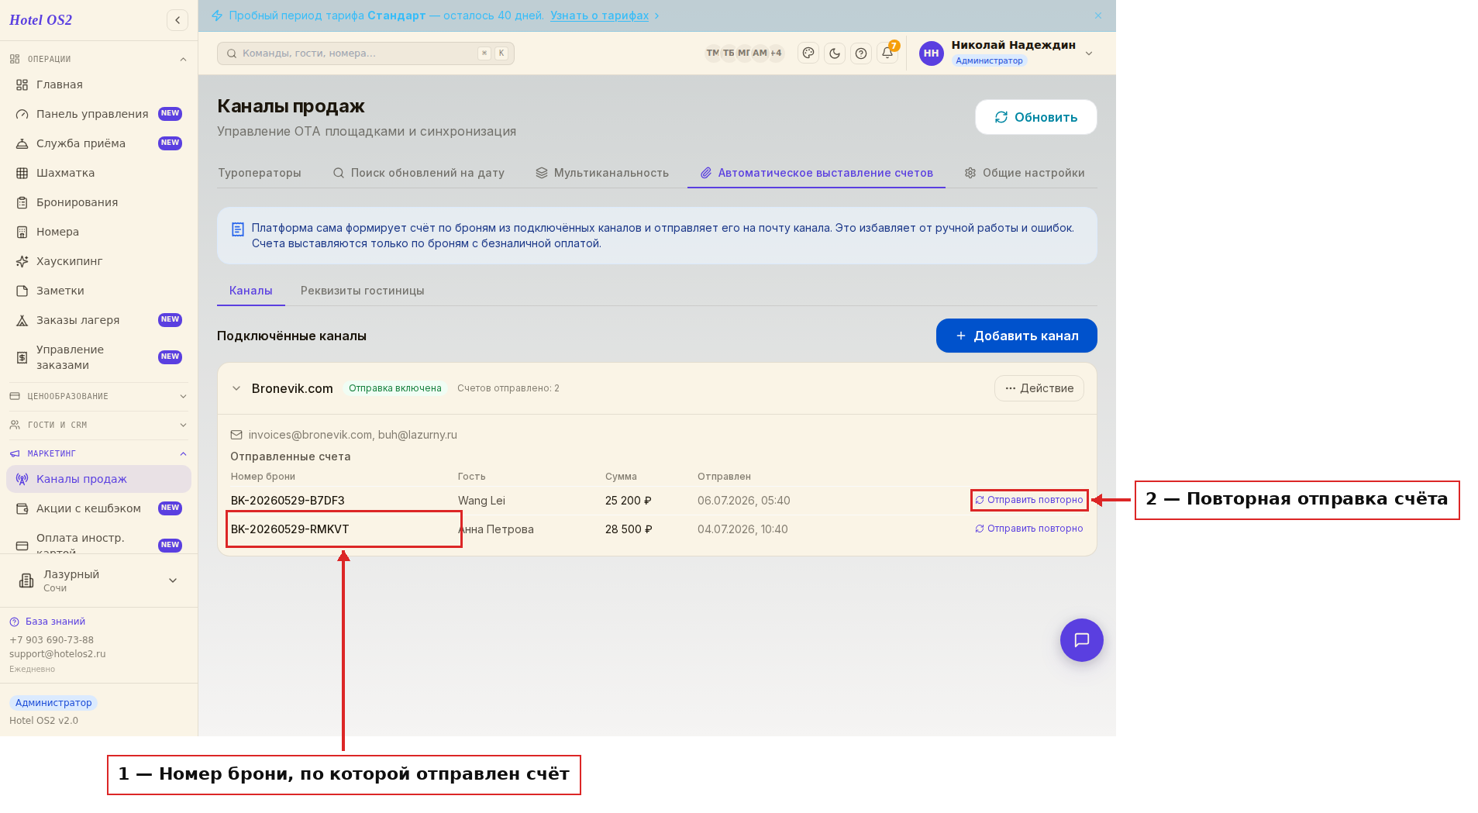Viewport: 1478px width, 813px height.
Task: Open Главная from the sidebar
Action: click(x=98, y=84)
